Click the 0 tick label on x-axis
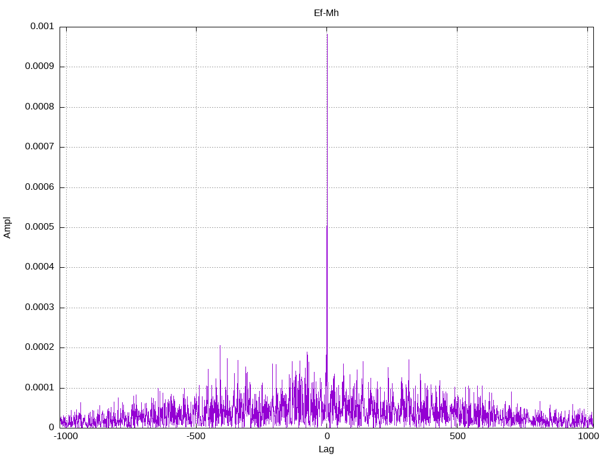The height and width of the screenshot is (457, 610). click(327, 437)
